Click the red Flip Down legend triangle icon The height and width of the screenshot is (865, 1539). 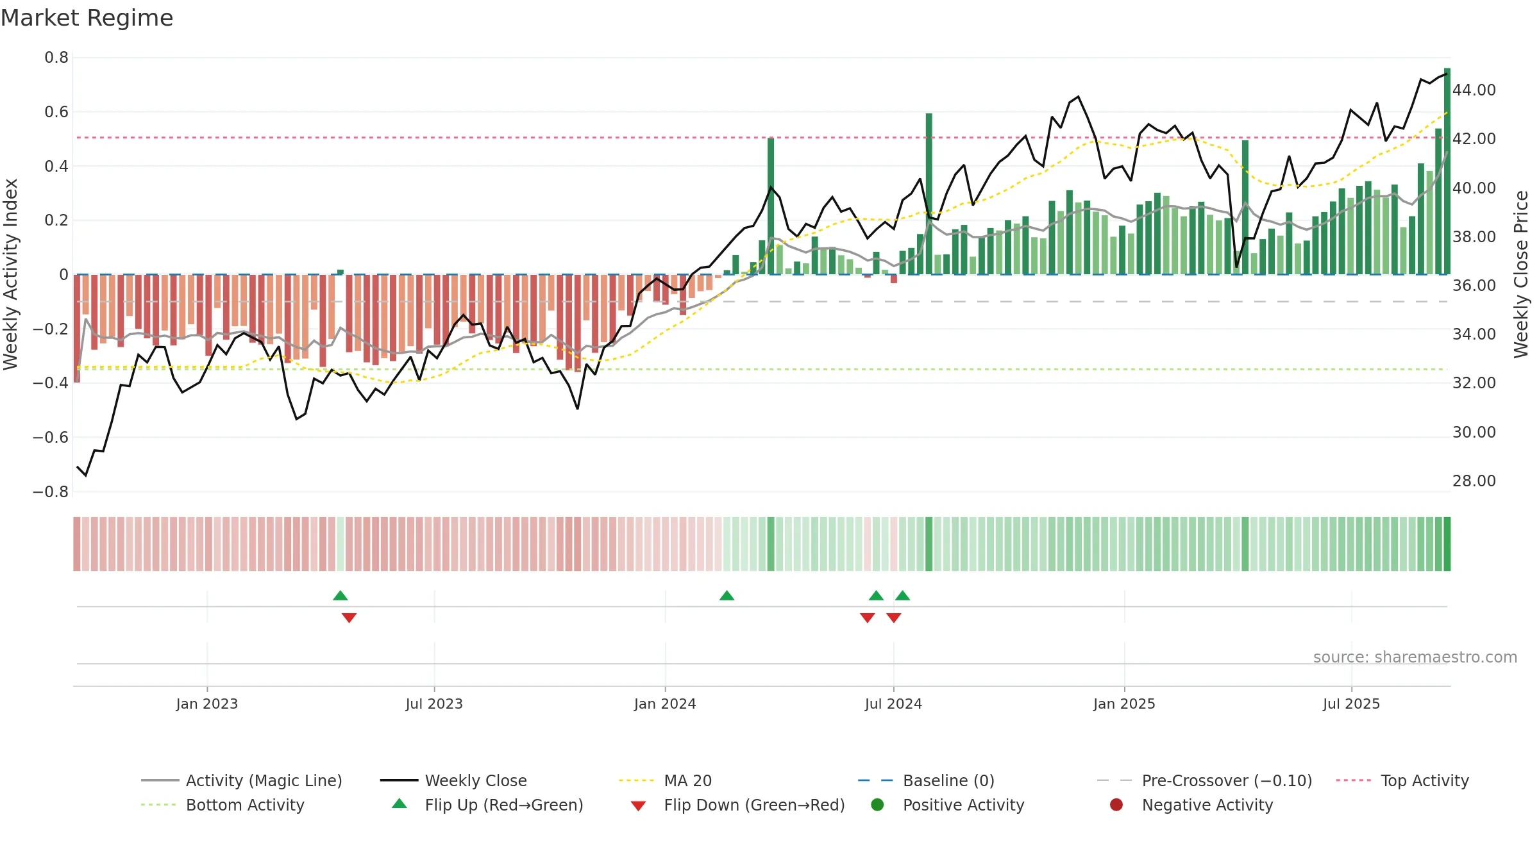pyautogui.click(x=638, y=806)
